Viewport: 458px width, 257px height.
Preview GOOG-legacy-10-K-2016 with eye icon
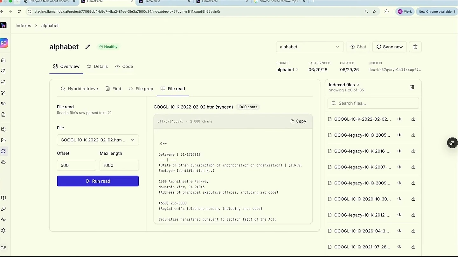point(399,151)
